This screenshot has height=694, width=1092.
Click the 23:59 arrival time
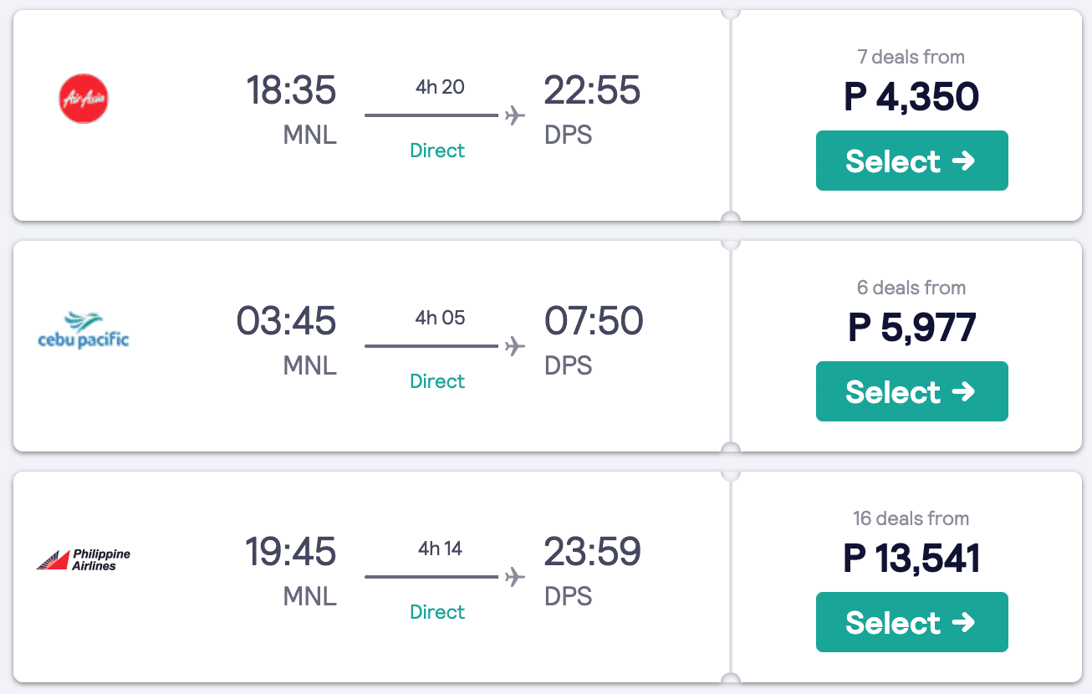593,552
